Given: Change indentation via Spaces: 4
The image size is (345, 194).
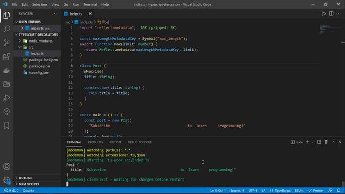Looking at the screenshot, I should coord(237,190).
